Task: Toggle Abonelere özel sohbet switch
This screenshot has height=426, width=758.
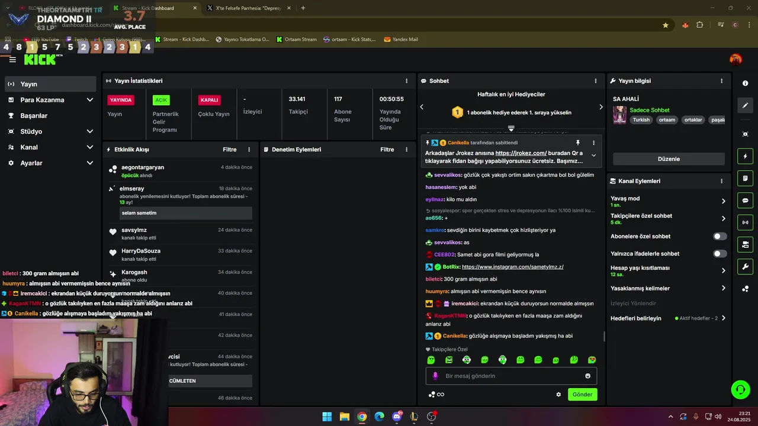Action: (x=720, y=237)
